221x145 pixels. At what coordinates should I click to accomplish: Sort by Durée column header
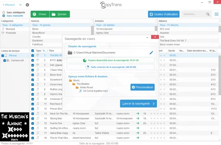tap(172, 51)
